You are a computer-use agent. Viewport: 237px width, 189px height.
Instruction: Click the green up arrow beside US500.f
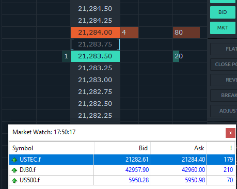pyautogui.click(x=14, y=181)
